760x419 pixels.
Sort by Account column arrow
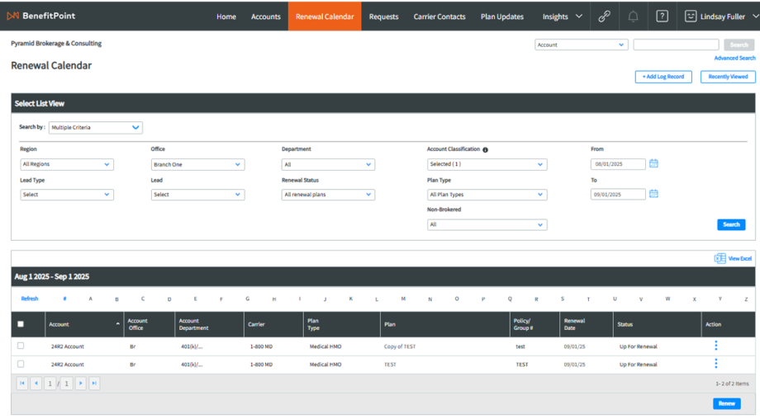pyautogui.click(x=118, y=323)
